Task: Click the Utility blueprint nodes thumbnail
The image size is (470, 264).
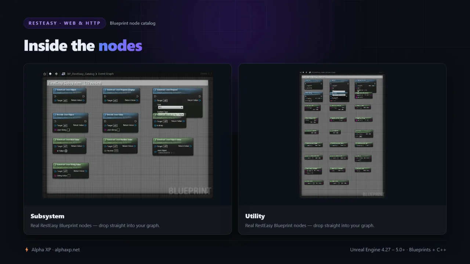Action: 342,135
